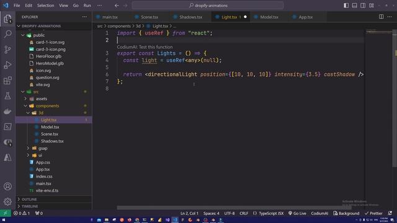Open the Selection menu
397x223 pixels.
pyautogui.click(x=45, y=6)
